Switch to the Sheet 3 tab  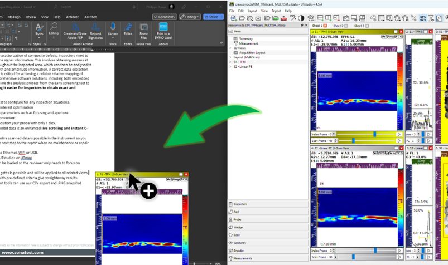(x=359, y=26)
